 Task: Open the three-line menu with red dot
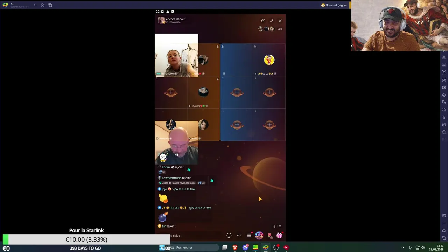[249, 235]
